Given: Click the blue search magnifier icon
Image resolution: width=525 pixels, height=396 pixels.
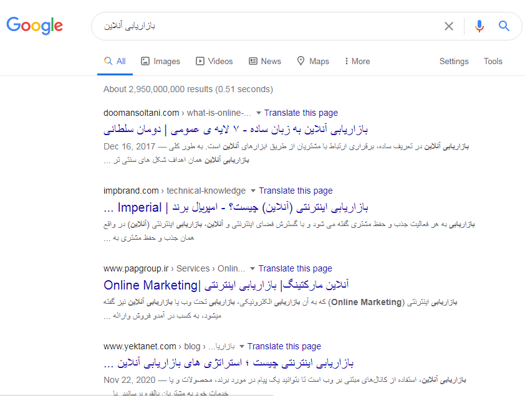Looking at the screenshot, I should (x=504, y=26).
